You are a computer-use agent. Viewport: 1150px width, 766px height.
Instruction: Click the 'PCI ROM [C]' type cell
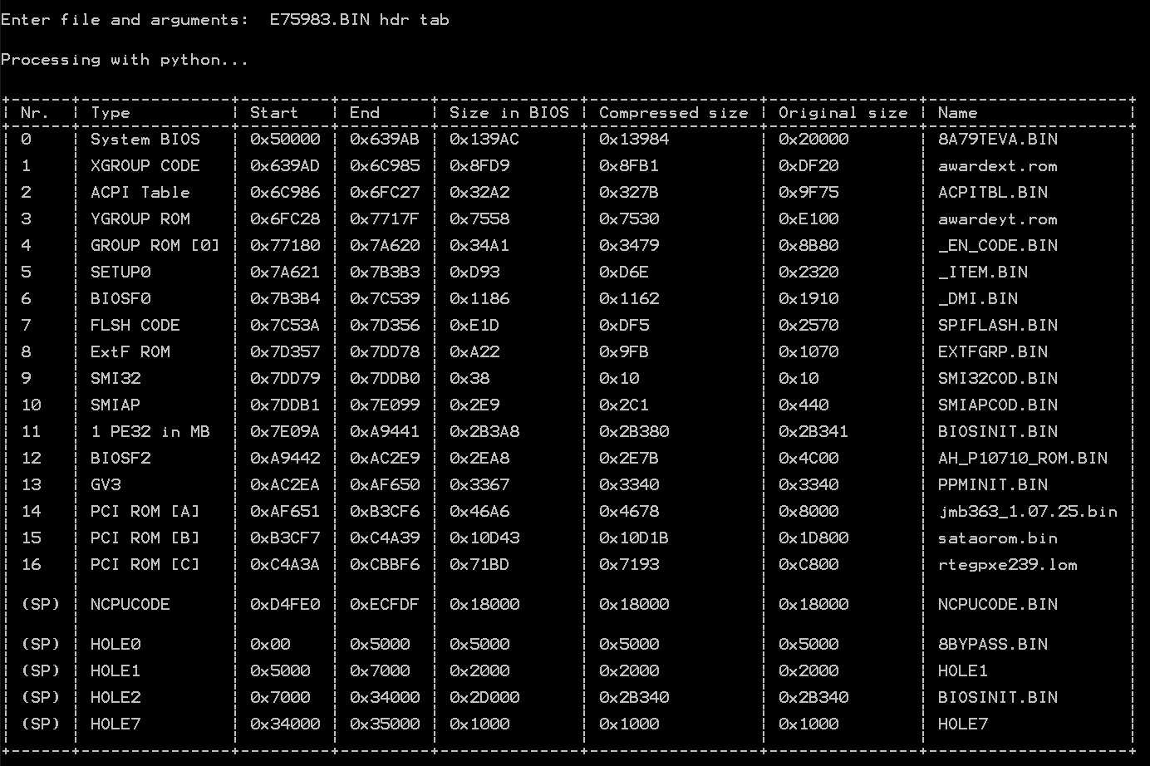click(x=145, y=565)
